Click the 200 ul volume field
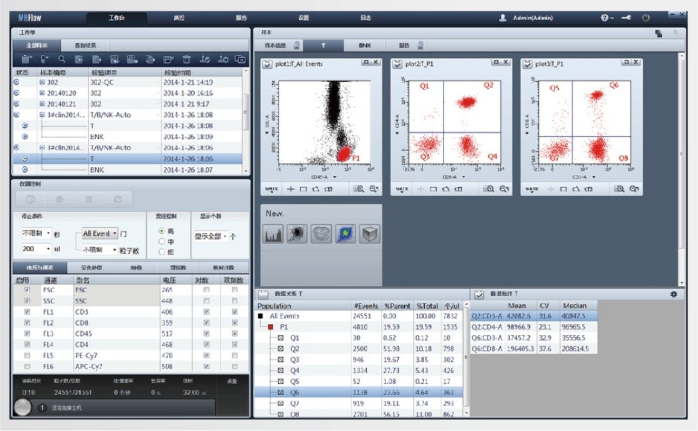698x431 pixels. 37,249
